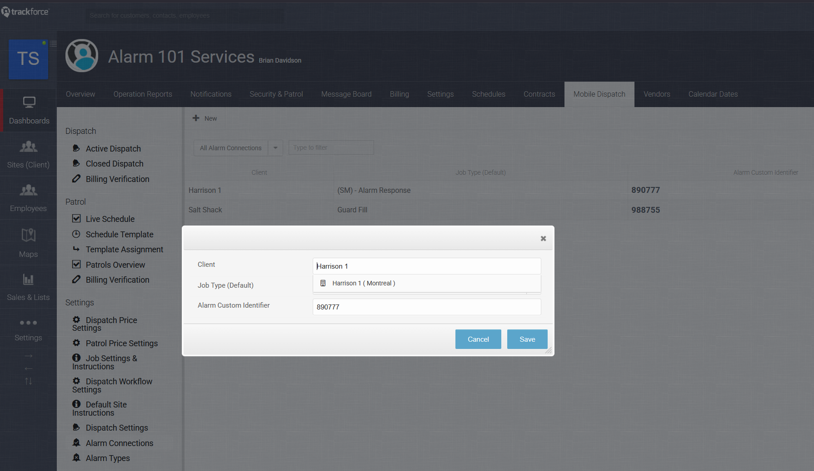Click the Alarm Custom Identifier column header
This screenshot has height=471, width=814.
[x=765, y=172]
